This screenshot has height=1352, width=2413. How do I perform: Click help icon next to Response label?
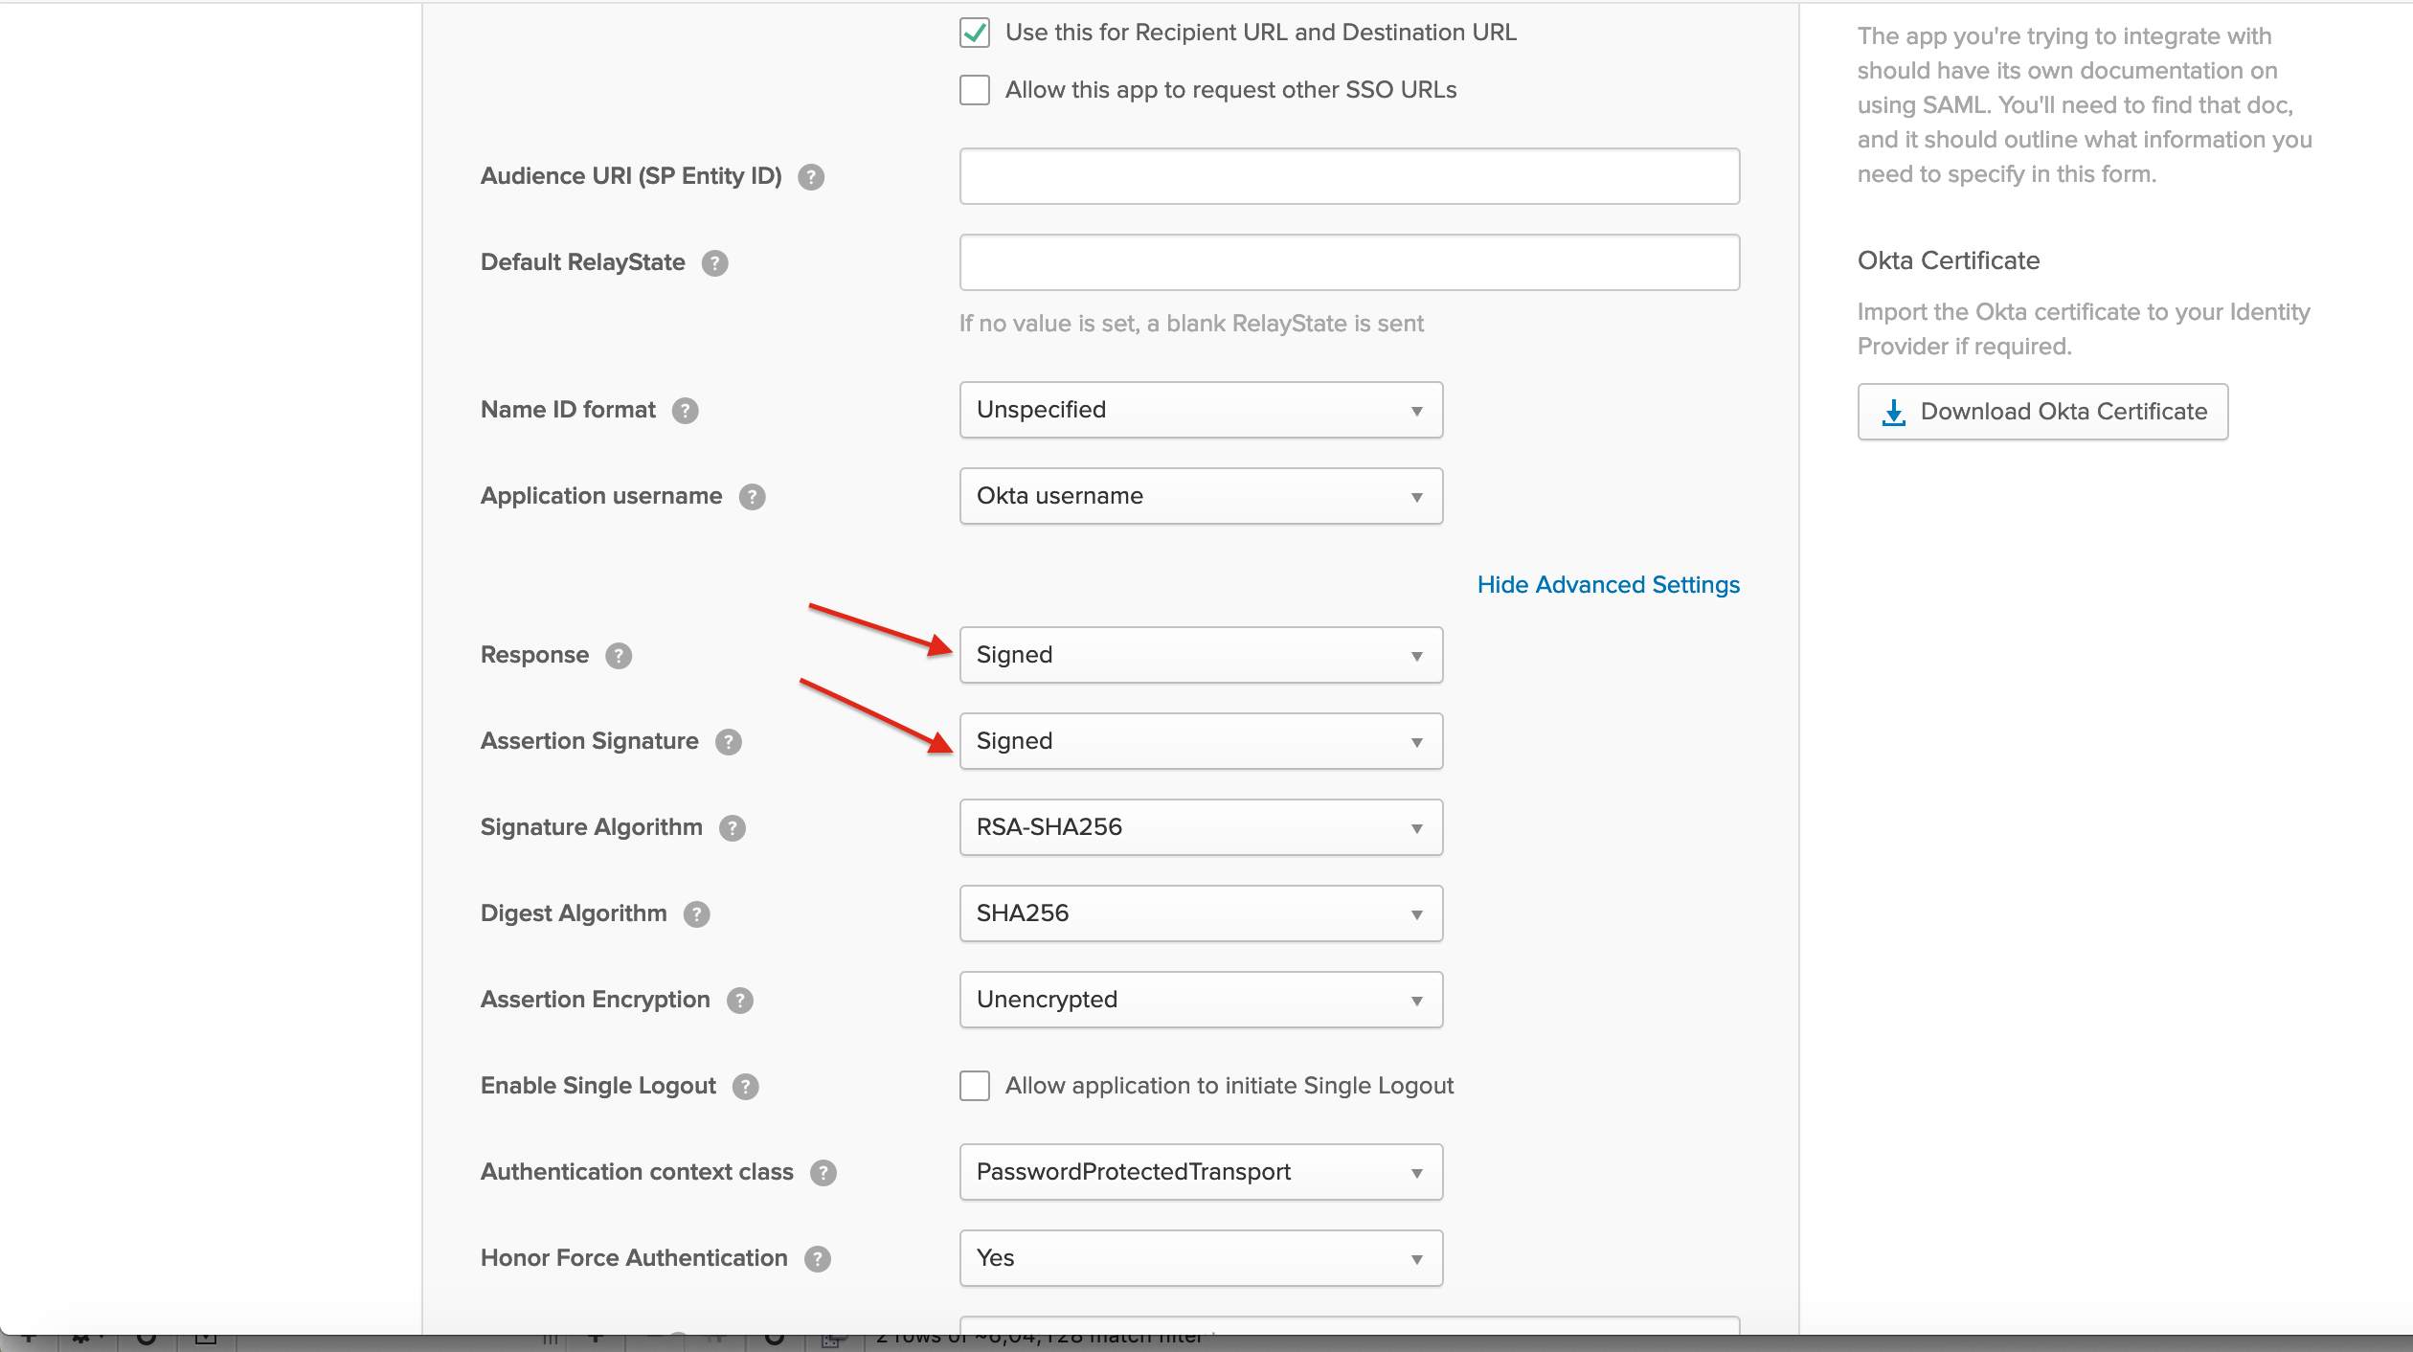(619, 656)
